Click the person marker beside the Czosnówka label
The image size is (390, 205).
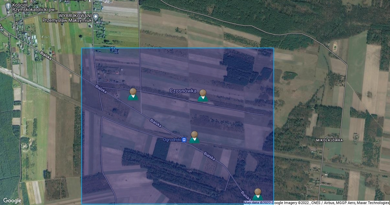(x=203, y=96)
